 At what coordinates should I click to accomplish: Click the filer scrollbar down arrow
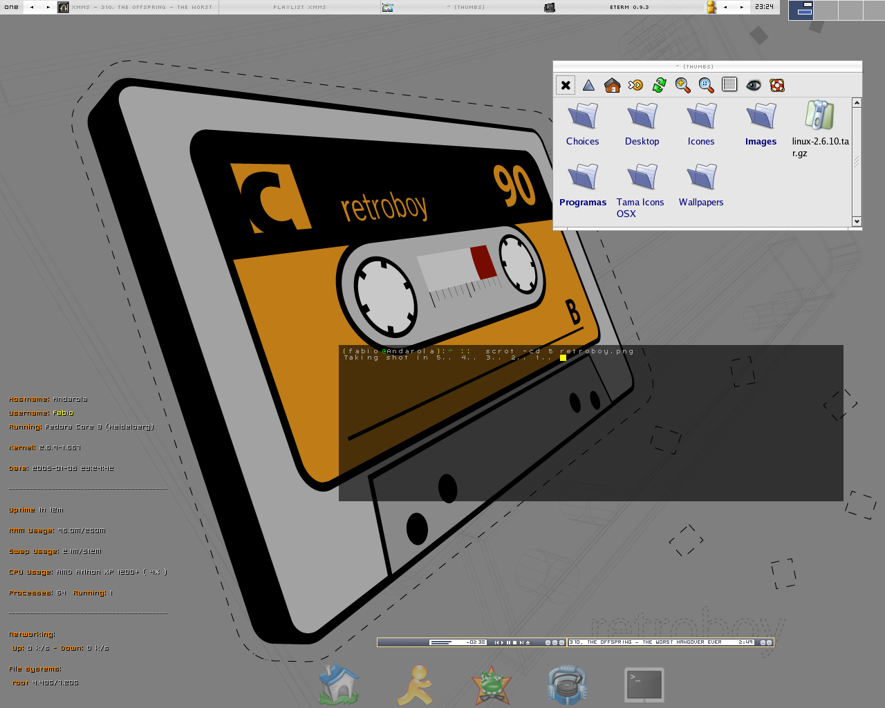(857, 221)
